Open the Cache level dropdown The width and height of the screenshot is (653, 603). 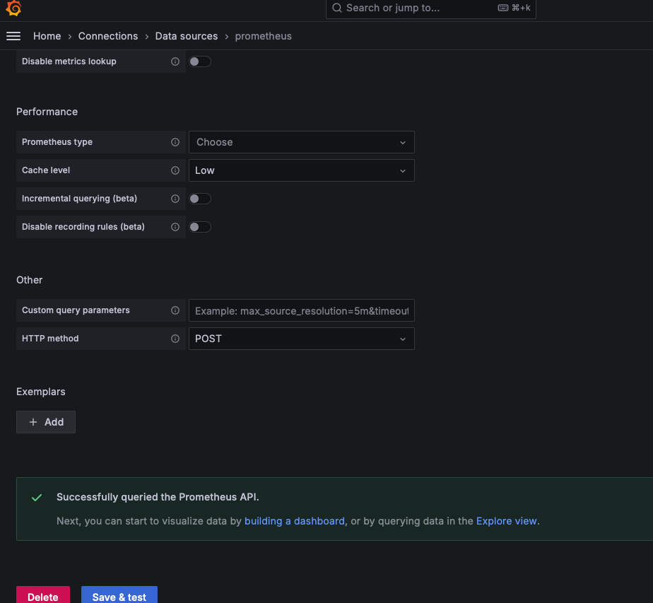[x=302, y=170]
